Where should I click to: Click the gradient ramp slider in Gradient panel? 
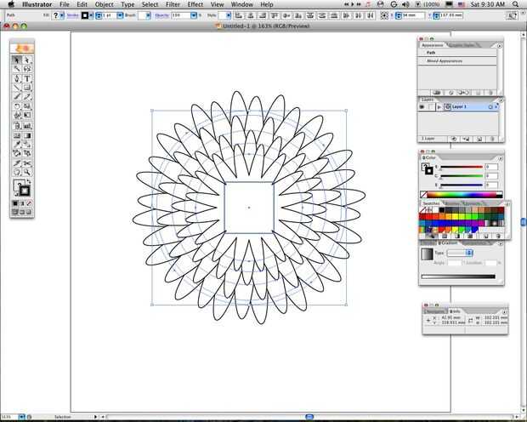point(458,277)
